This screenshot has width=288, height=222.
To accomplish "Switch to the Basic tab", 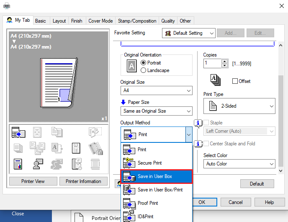I will tap(41, 21).
